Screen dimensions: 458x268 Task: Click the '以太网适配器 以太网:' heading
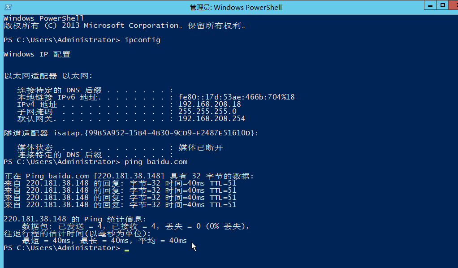(x=48, y=76)
